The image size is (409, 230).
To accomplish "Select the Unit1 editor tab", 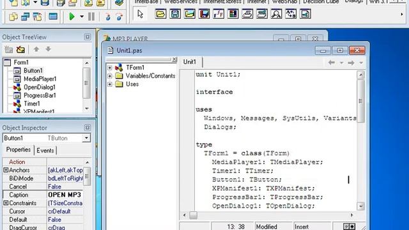I will (x=190, y=62).
